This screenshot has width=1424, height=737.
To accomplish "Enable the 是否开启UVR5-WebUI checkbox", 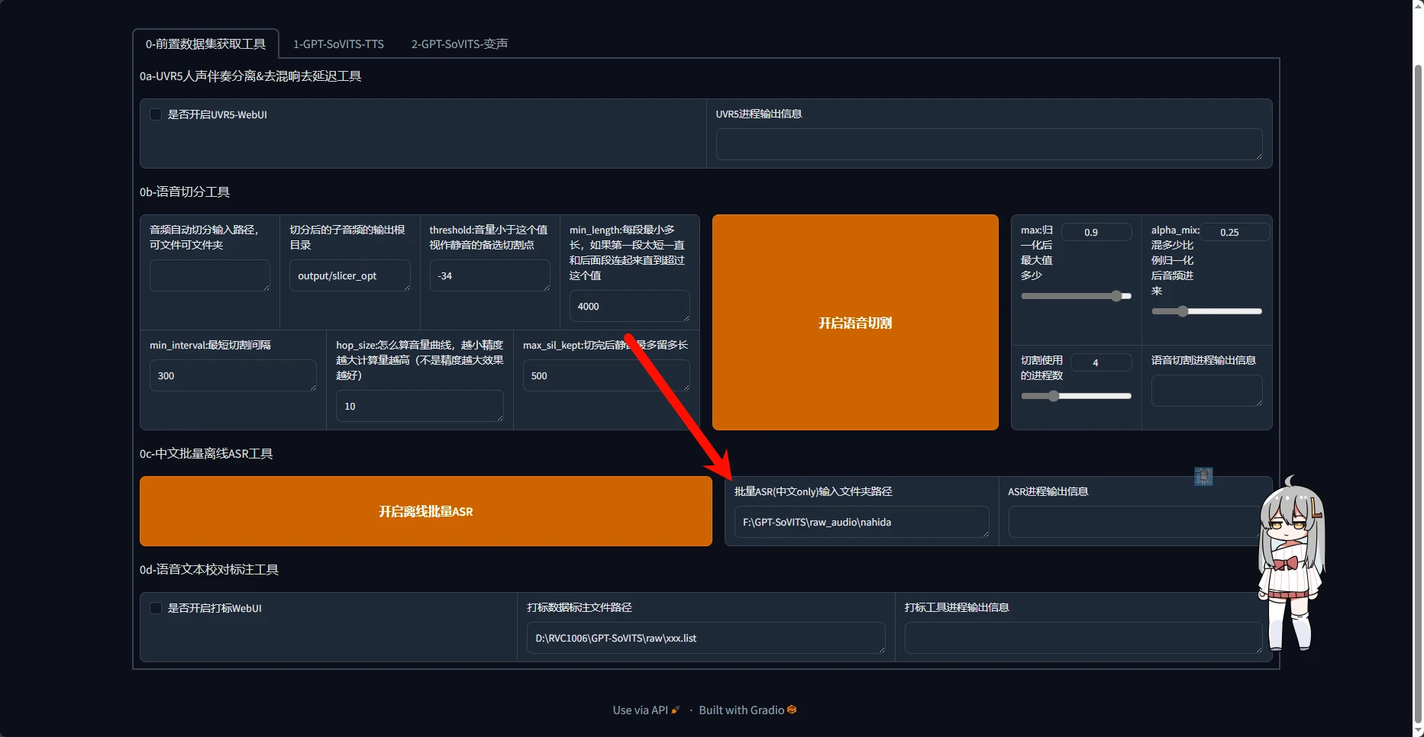I will point(156,114).
